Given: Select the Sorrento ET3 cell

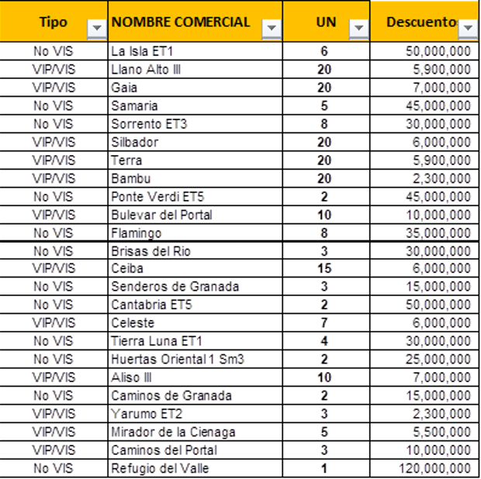Looking at the screenshot, I should (195, 124).
